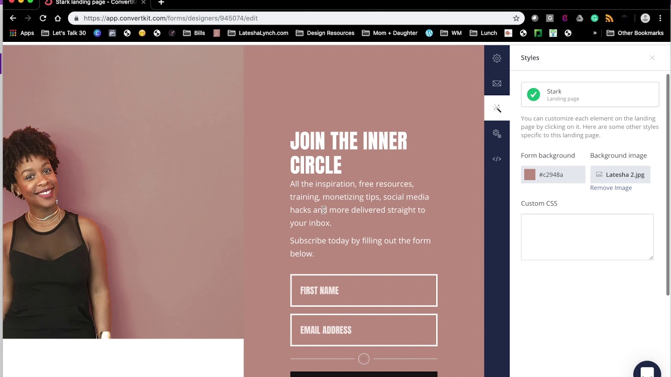Image resolution: width=671 pixels, height=377 pixels.
Task: Open Chrome profile avatar icon
Action: click(645, 18)
